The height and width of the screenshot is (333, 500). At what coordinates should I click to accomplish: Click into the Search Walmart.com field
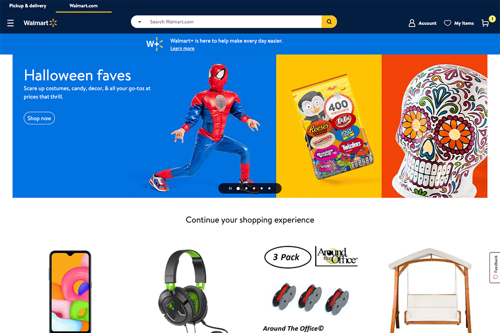(x=234, y=21)
